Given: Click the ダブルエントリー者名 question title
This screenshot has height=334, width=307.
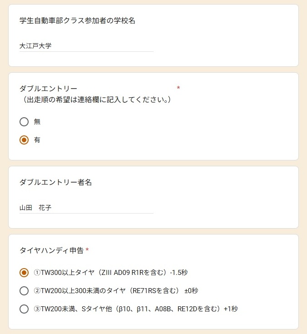Looking at the screenshot, I should [56, 182].
